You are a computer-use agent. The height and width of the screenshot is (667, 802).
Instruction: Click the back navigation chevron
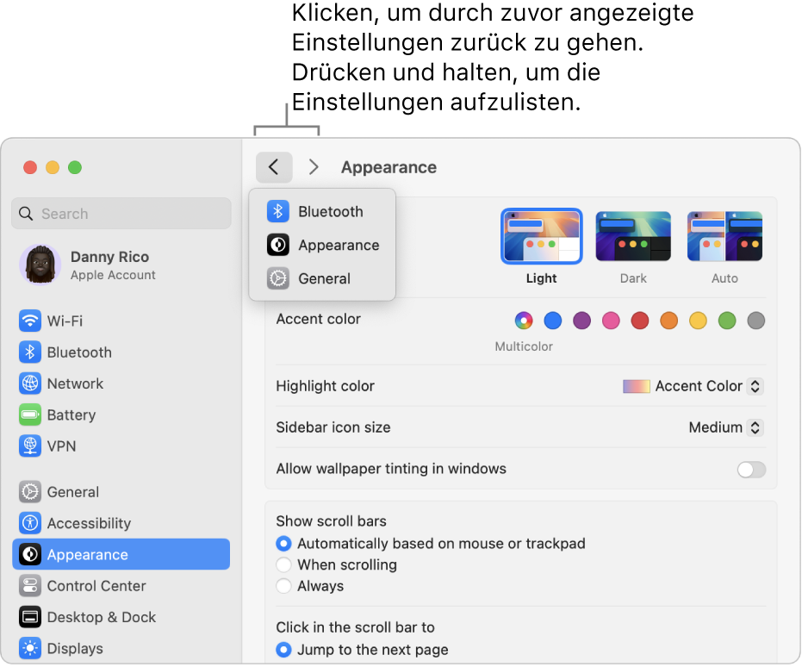click(x=274, y=167)
